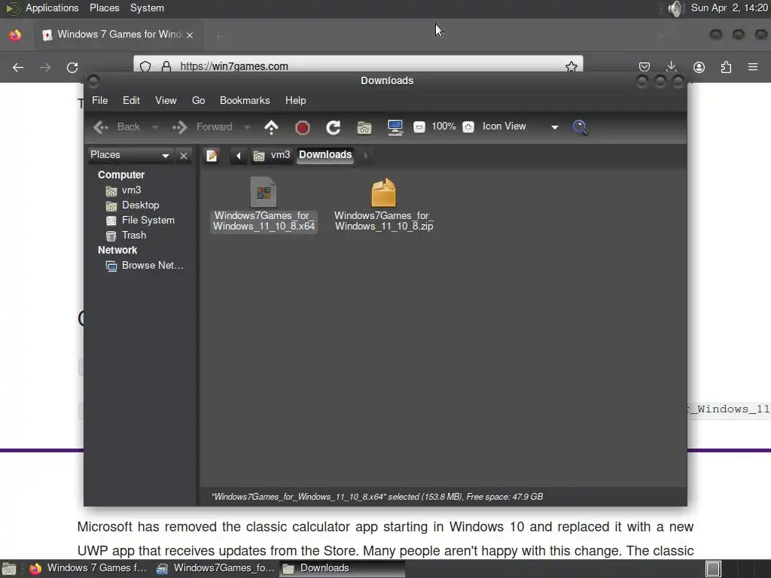This screenshot has height=578, width=771.
Task: Go to Home folder via toolbar
Action: coord(364,128)
